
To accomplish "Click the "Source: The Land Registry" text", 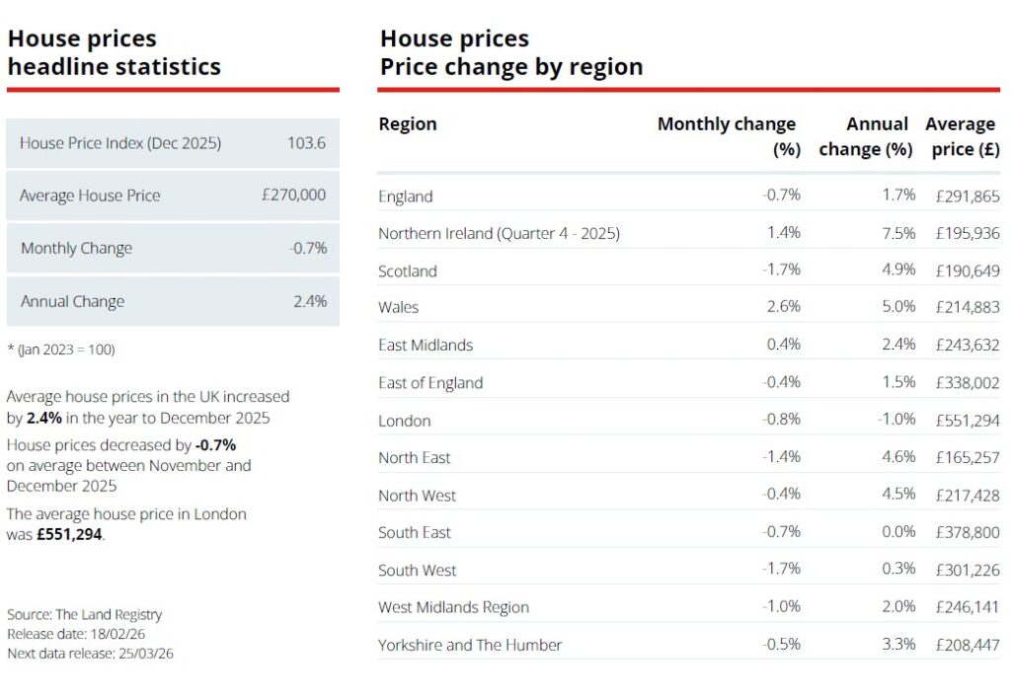I will point(85,614).
